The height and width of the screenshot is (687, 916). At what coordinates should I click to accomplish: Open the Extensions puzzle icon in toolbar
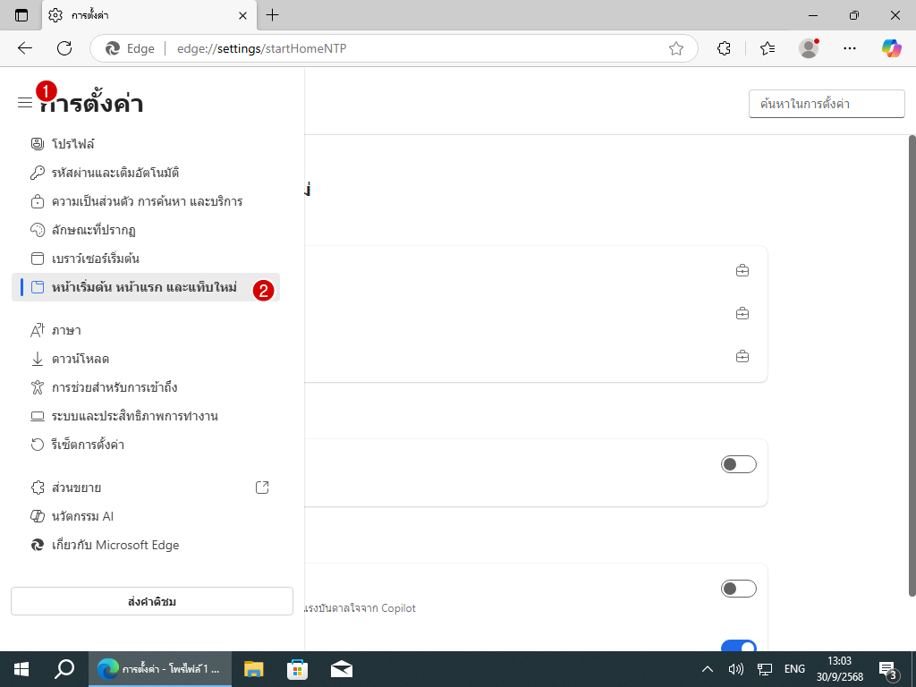[x=725, y=48]
